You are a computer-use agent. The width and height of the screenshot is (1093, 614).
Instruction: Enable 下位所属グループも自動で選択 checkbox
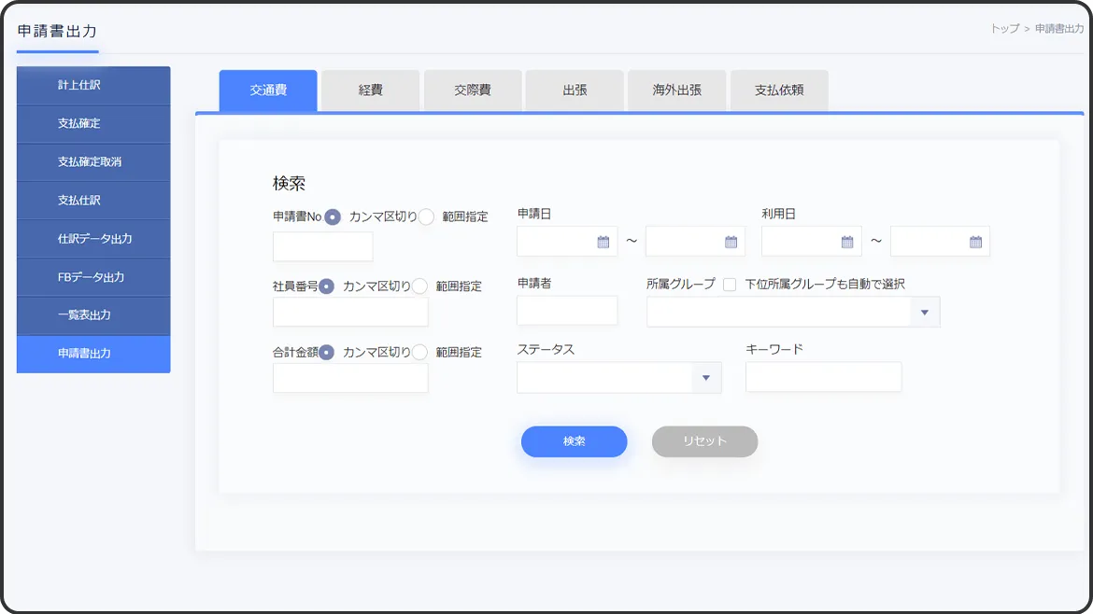[x=730, y=285]
